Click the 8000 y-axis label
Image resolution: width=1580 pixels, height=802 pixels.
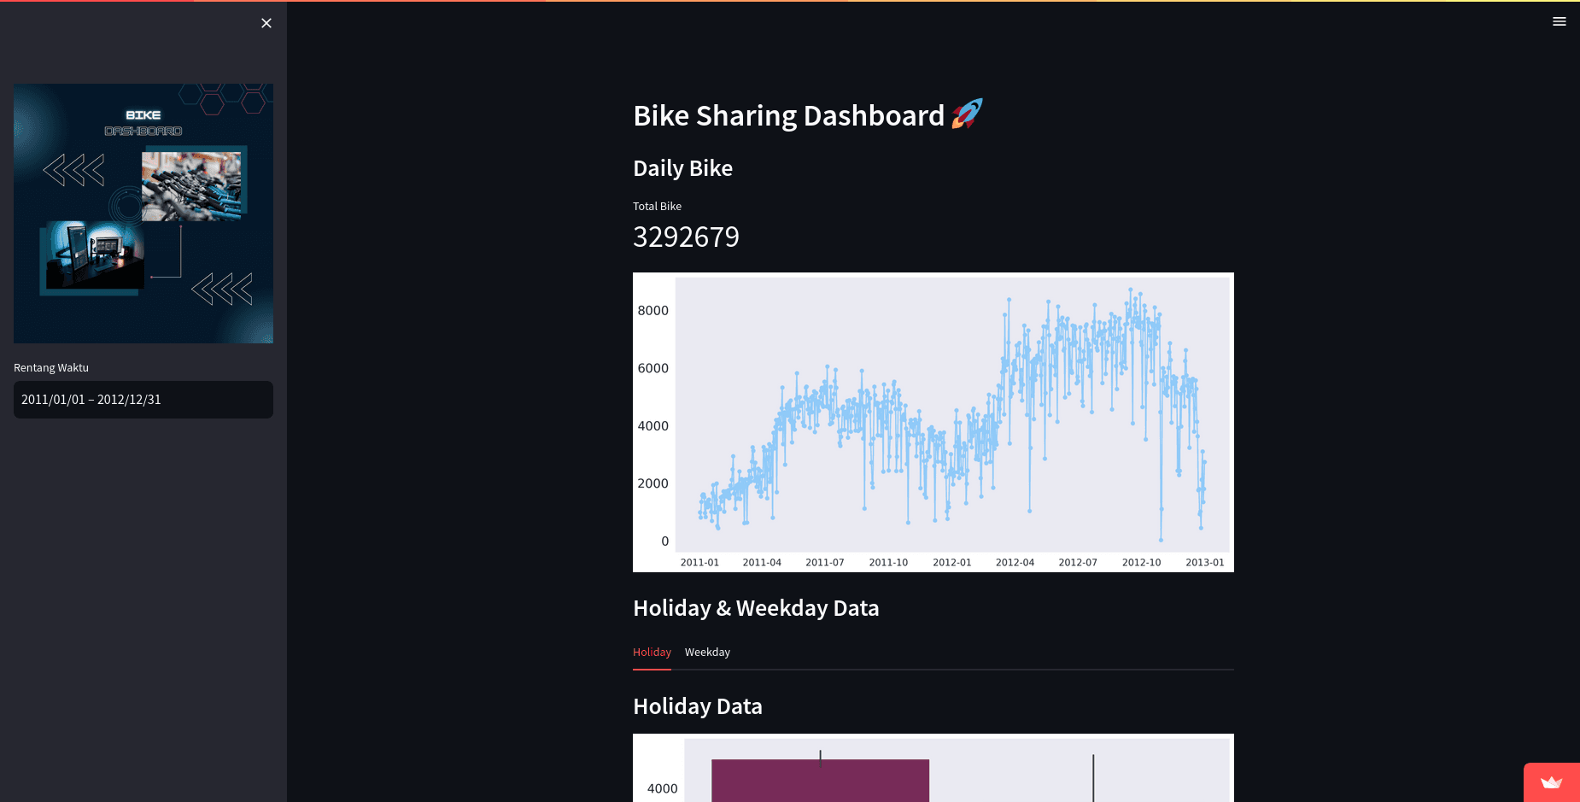[653, 310]
